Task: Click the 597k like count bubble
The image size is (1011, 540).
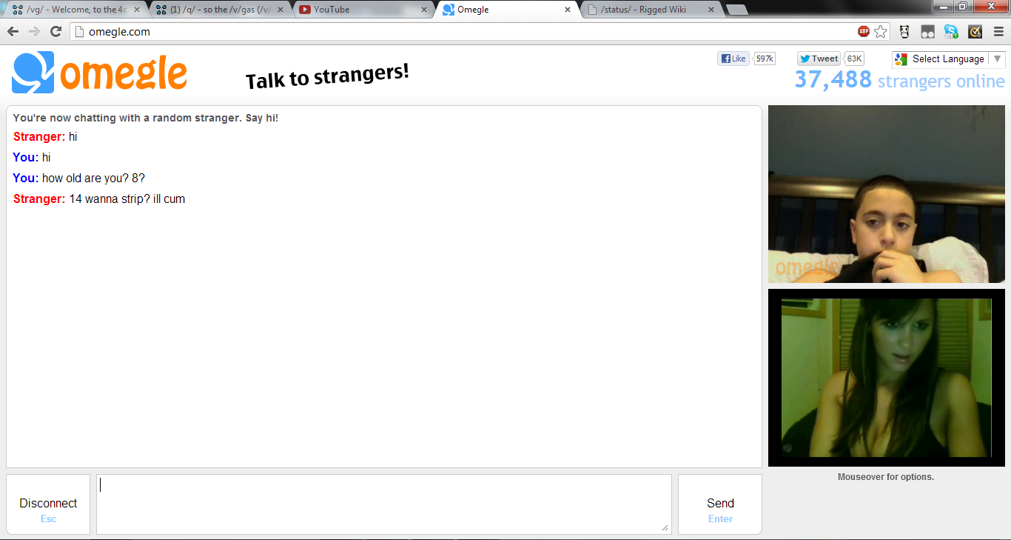Action: [765, 59]
